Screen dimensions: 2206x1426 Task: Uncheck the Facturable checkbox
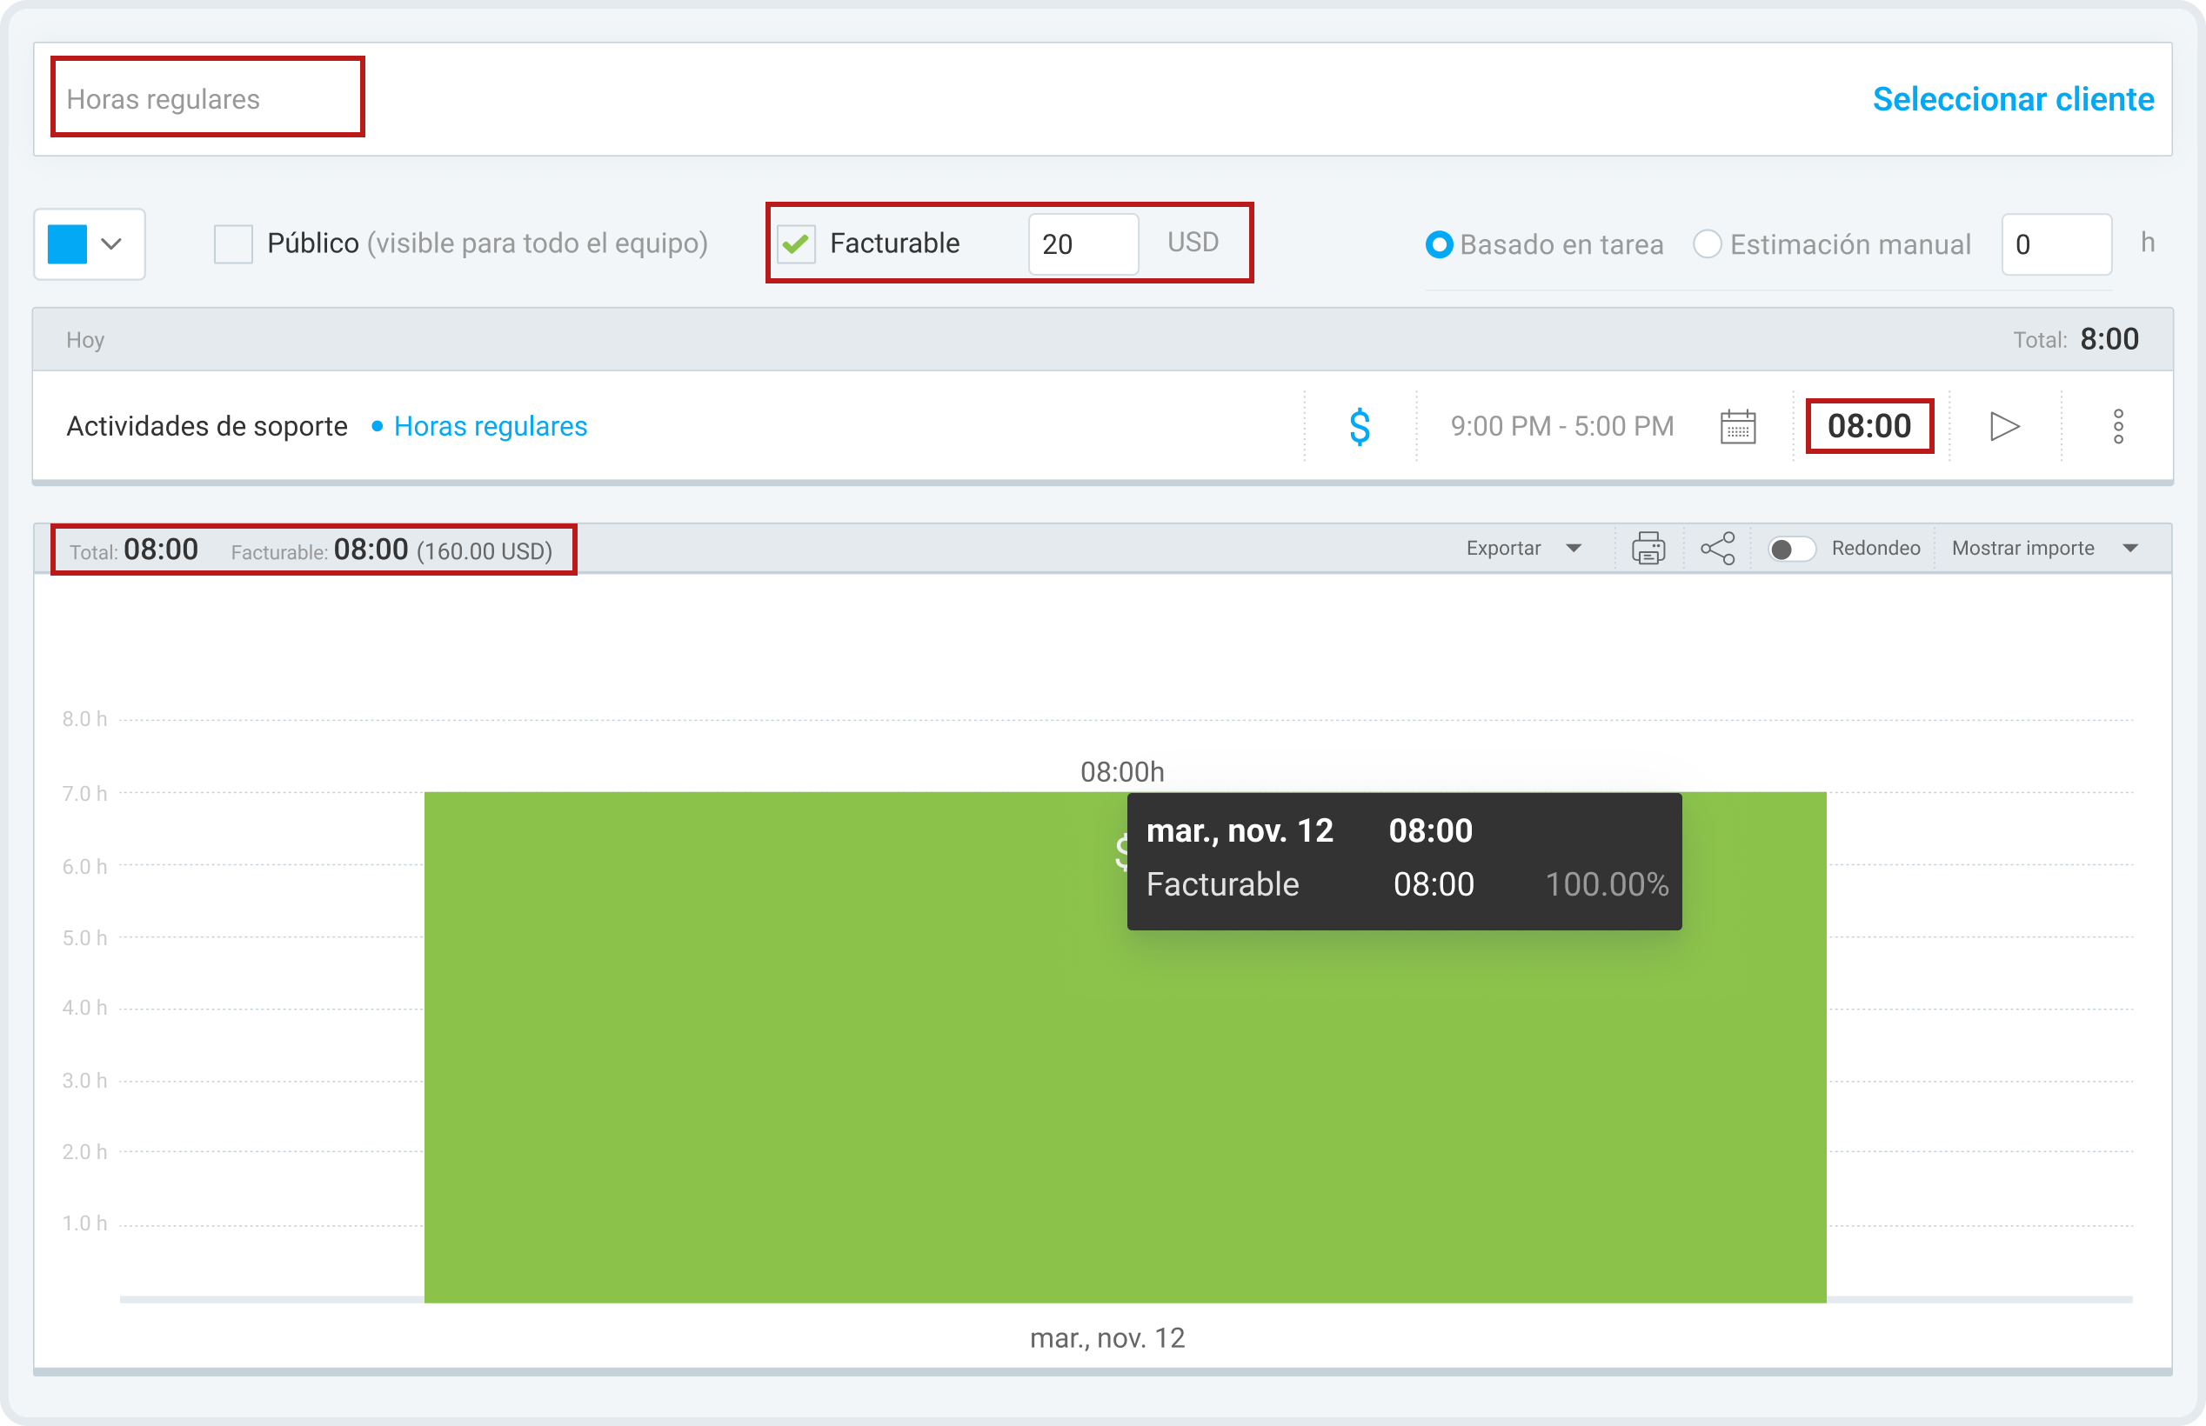(x=796, y=243)
